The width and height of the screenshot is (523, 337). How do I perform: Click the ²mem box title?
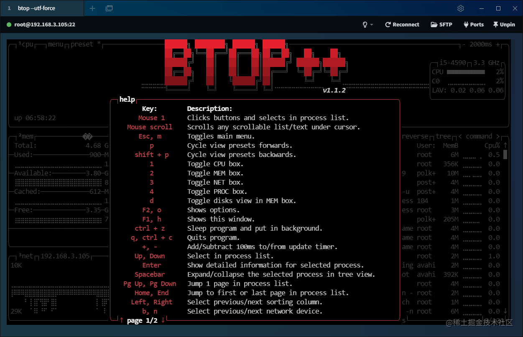tap(26, 136)
